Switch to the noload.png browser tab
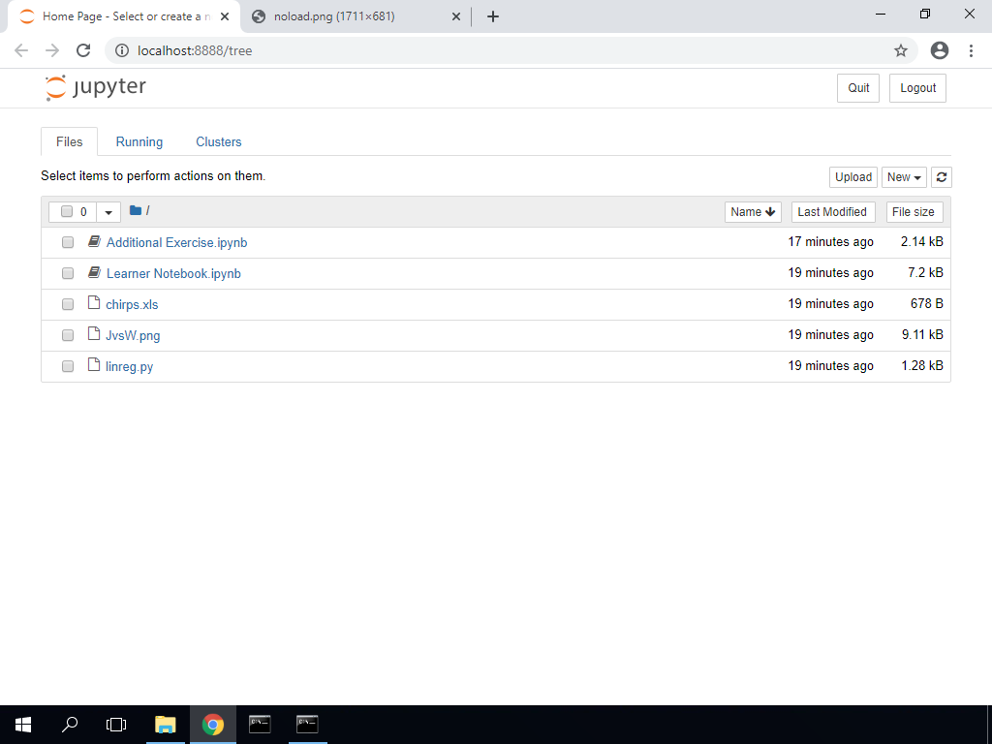Image resolution: width=992 pixels, height=744 pixels. coord(355,16)
